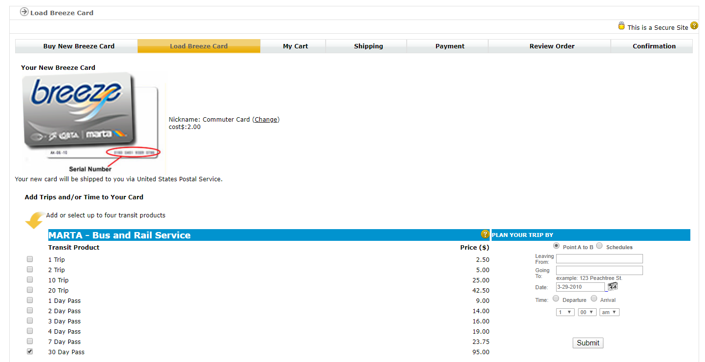Check the 1 Trip product

click(30, 259)
